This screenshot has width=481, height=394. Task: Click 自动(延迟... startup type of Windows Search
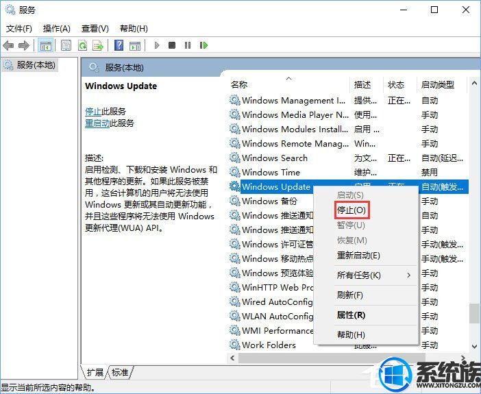pos(442,158)
